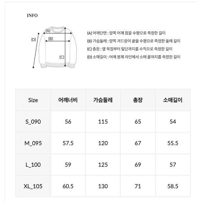Click the (A) 어깨단면 description line
This screenshot has height=202, width=197.
pos(126,33)
